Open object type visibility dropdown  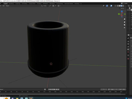click(104, 6)
